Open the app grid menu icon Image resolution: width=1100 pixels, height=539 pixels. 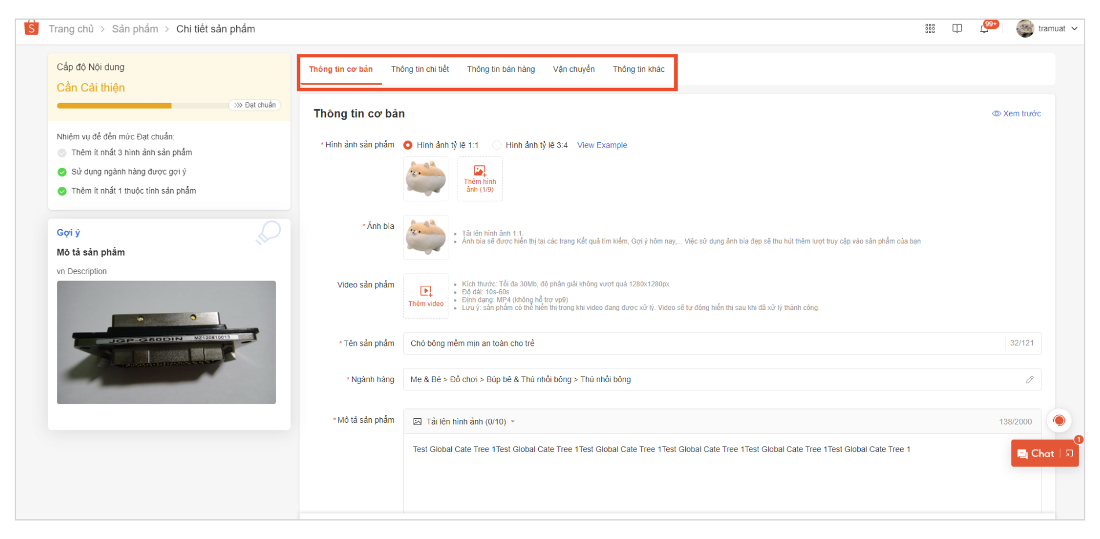pyautogui.click(x=930, y=28)
